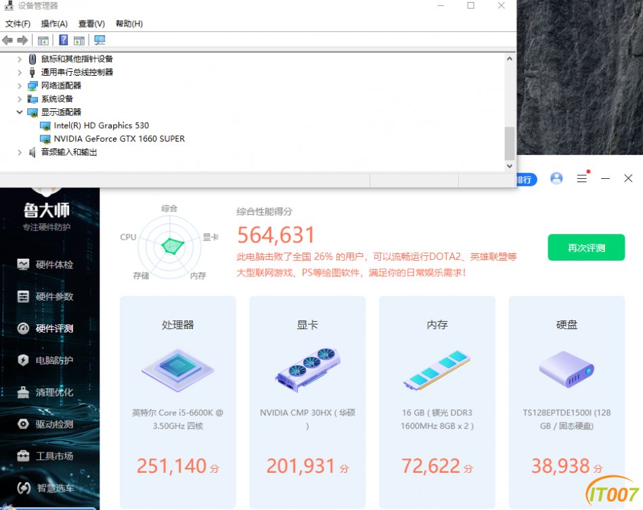Open 驱动检测 in the sidebar
Viewport: 643px width, 510px height.
tap(45, 424)
